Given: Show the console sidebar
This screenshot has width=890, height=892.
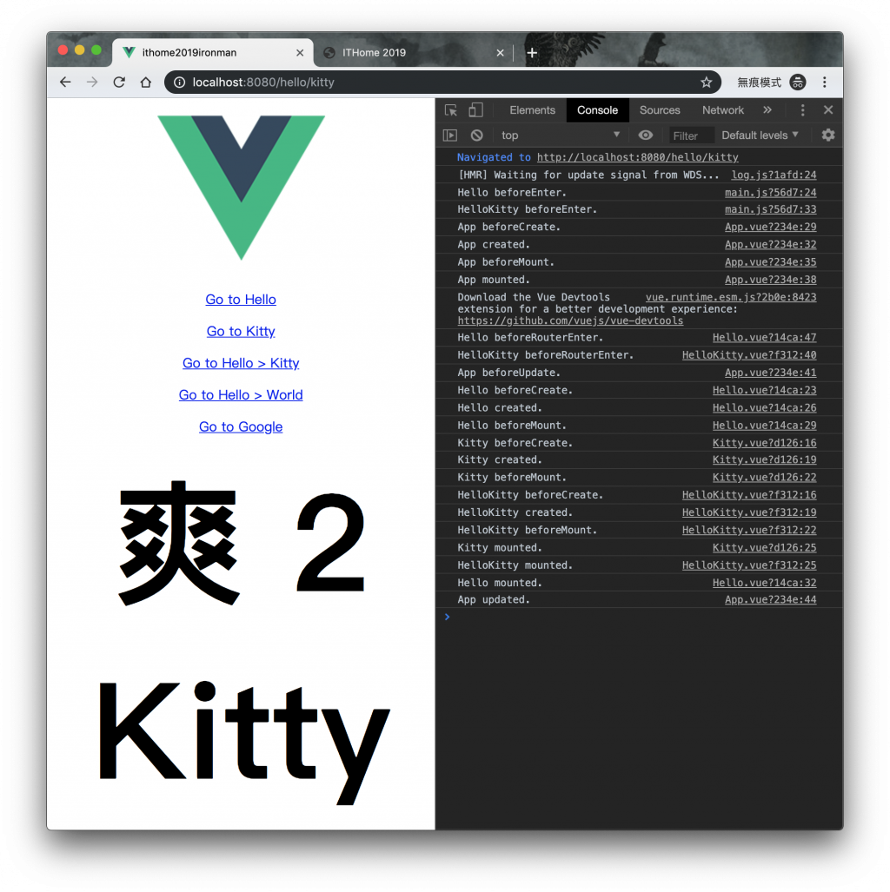Looking at the screenshot, I should (x=450, y=135).
